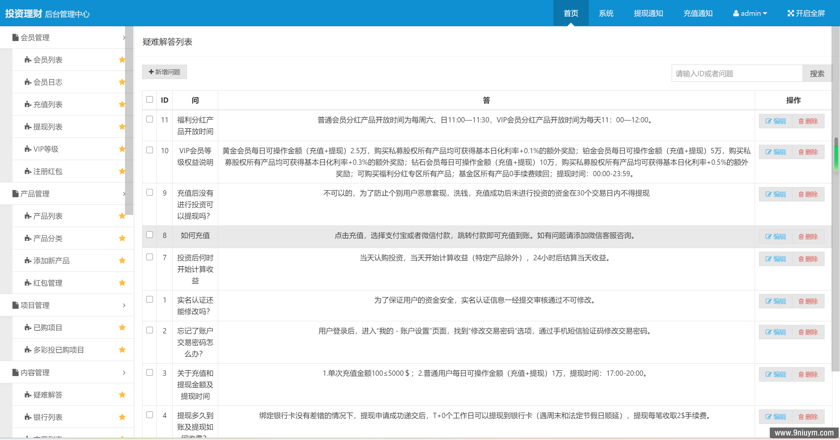Click the file icon beside 会员管理
The image size is (840, 440).
(15, 37)
